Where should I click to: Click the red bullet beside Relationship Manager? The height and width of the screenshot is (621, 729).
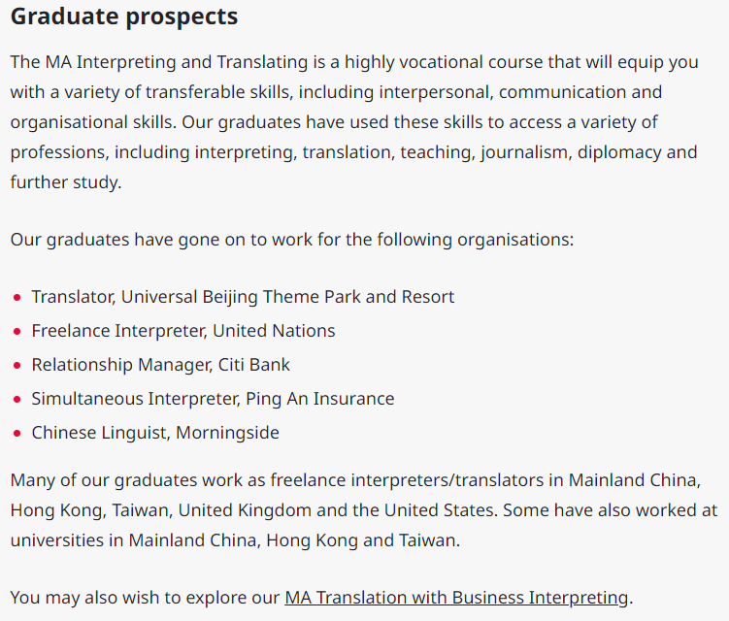[x=17, y=366]
